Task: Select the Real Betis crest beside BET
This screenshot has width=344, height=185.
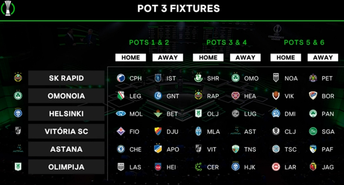Action: pos(158,114)
